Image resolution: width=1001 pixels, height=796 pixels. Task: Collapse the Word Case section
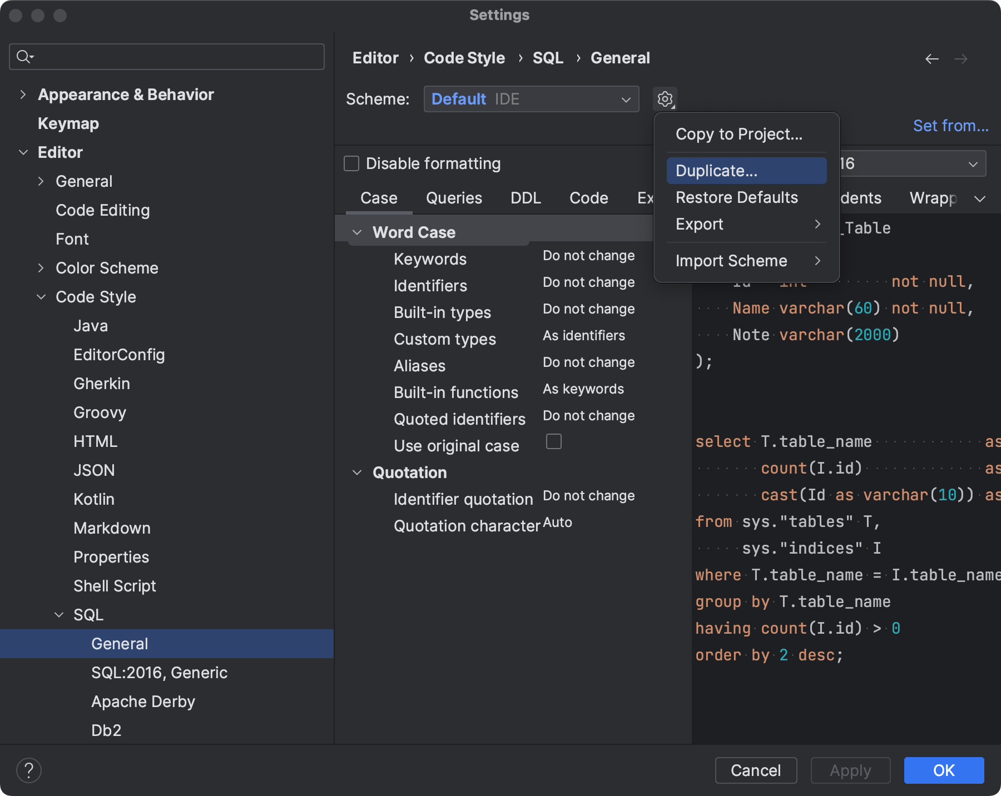pos(358,232)
